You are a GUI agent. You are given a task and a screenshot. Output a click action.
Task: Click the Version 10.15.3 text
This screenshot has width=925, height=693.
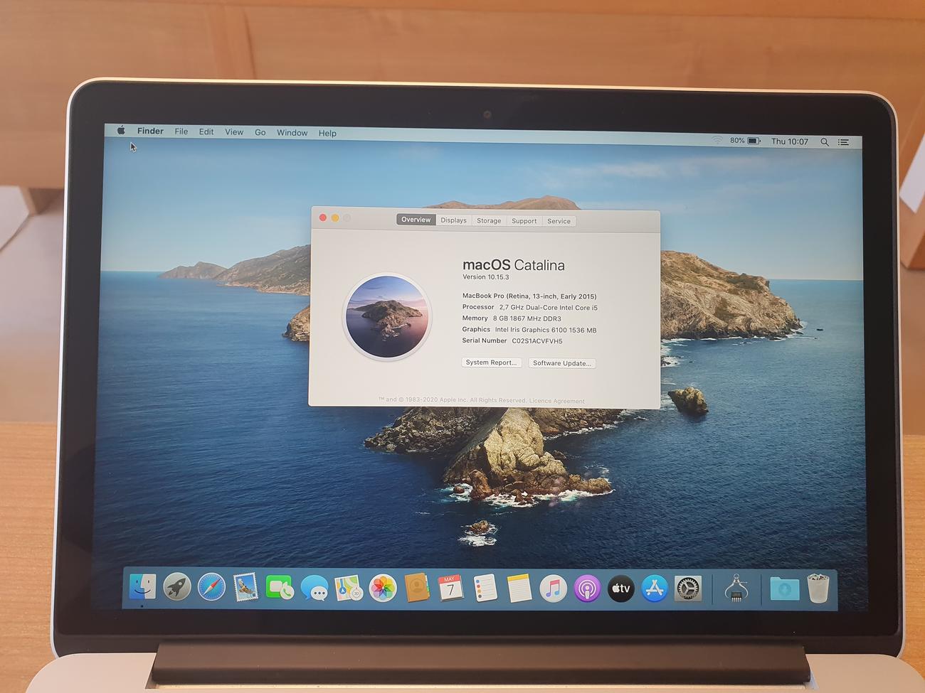(x=486, y=277)
